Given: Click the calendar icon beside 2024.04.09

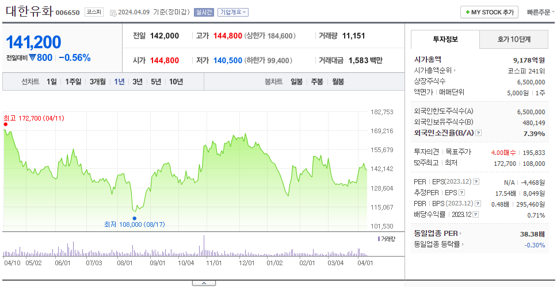Looking at the screenshot, I should (x=113, y=13).
